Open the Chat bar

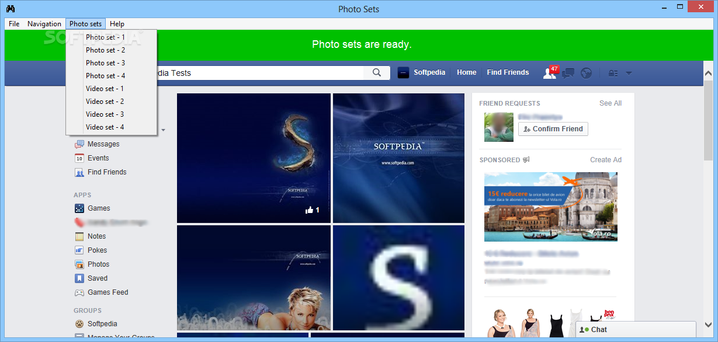pyautogui.click(x=636, y=330)
